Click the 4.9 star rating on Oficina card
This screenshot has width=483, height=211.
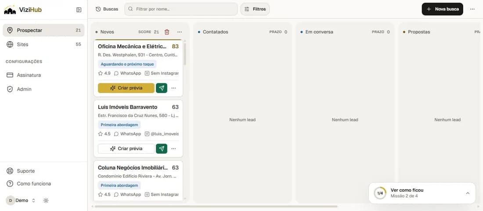104,74
